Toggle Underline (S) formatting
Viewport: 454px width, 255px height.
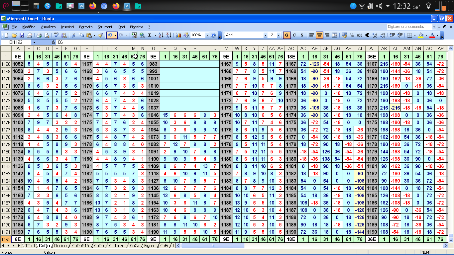[302, 35]
